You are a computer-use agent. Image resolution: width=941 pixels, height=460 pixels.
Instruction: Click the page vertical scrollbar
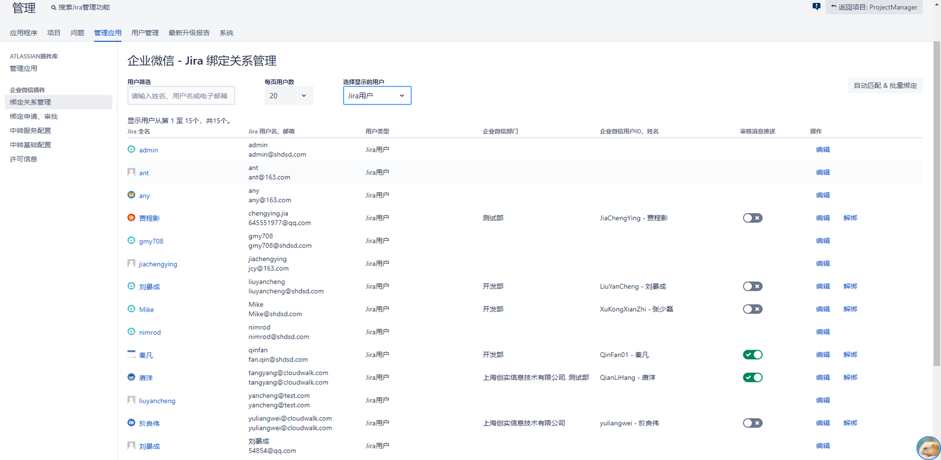pyautogui.click(x=936, y=204)
